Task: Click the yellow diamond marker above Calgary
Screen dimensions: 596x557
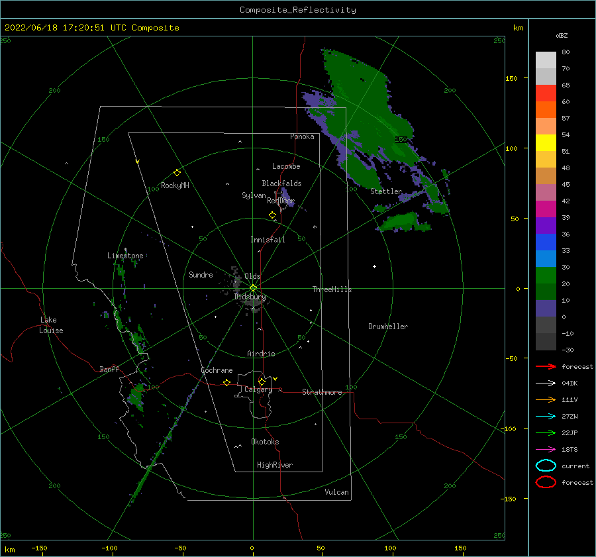Action: pos(262,381)
